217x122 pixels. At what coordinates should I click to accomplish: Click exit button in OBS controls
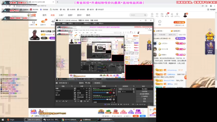coord(145,101)
